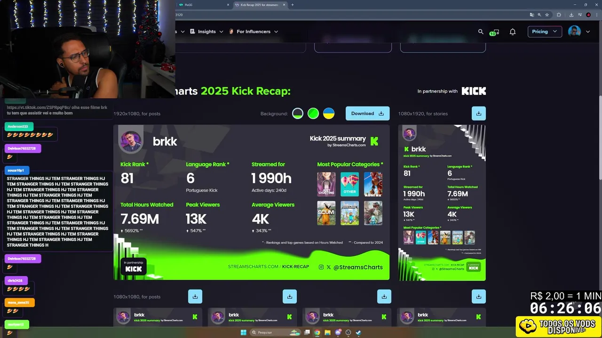Click the brkk avatar in large recap card
Viewport: 602px width, 338px height.
[x=131, y=141]
